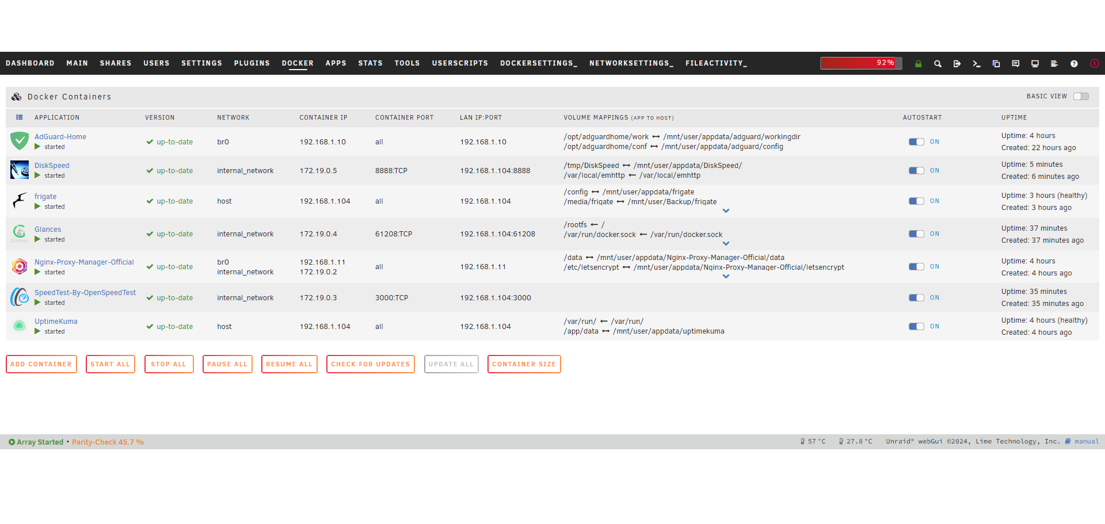Open the SpeedTest-By-OpenSpeedTest container menu

85,293
